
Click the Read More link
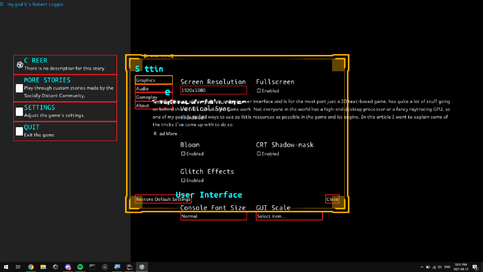click(168, 133)
